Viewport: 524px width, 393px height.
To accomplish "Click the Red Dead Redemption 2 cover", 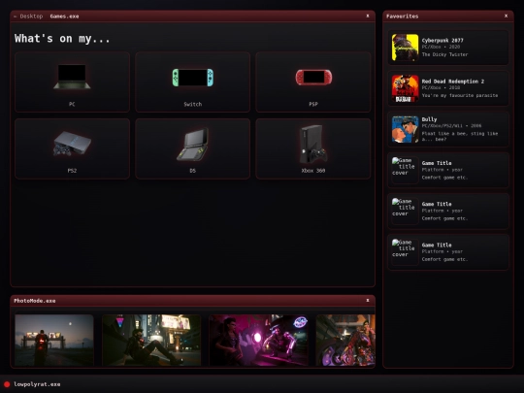I will pyautogui.click(x=405, y=88).
